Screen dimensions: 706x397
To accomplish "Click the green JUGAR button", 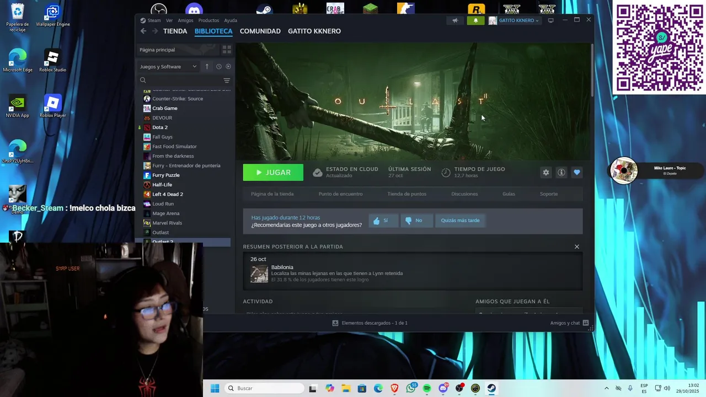I will click(x=273, y=173).
